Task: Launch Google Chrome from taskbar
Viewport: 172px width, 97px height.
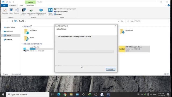Action: click(x=65, y=95)
